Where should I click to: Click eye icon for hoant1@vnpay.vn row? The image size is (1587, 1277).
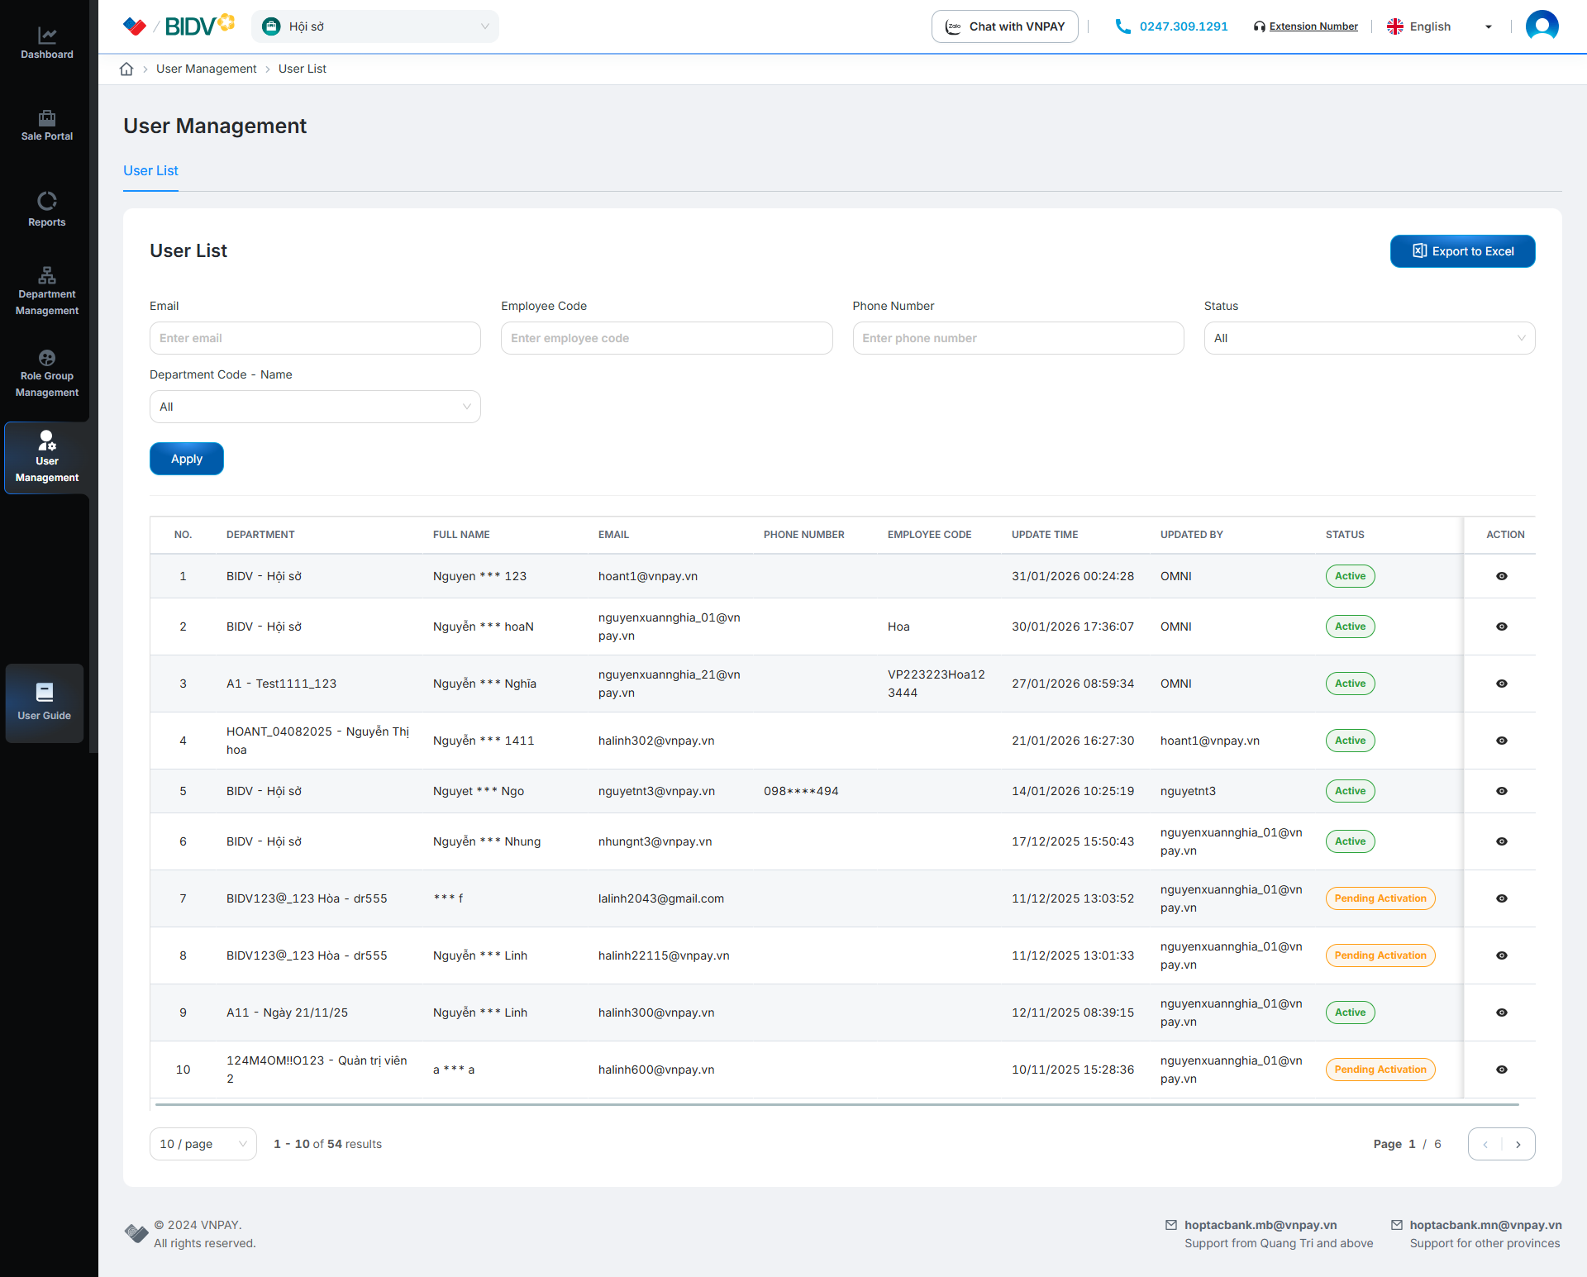[1501, 576]
